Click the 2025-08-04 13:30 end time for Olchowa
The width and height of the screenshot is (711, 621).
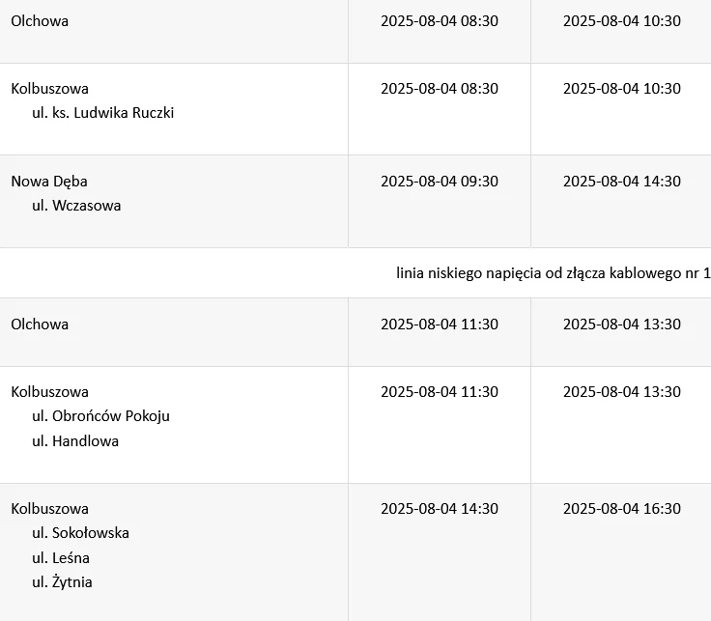coord(622,325)
